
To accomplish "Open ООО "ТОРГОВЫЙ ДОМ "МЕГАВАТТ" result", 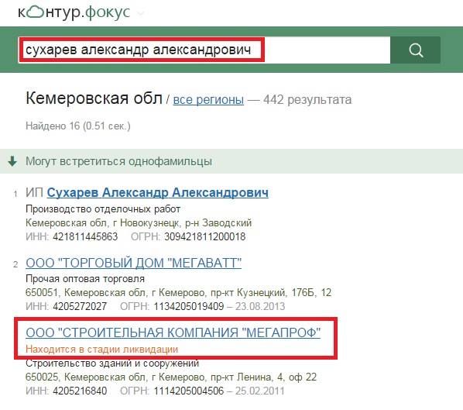I will pos(133,263).
